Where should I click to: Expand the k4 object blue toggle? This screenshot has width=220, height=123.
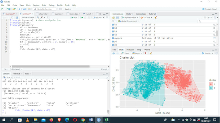coord(113,32)
